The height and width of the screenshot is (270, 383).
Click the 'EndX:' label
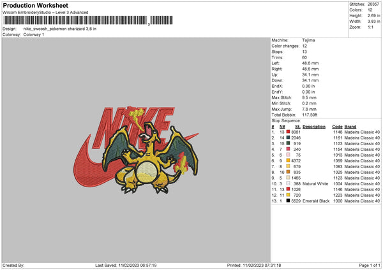point(277,86)
